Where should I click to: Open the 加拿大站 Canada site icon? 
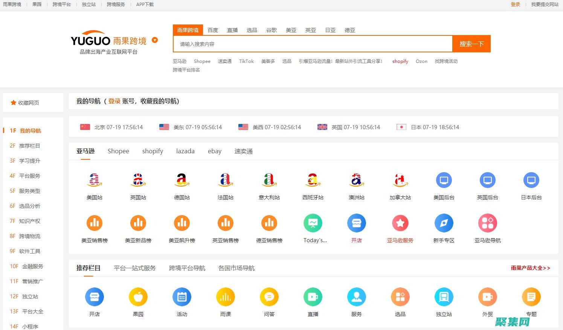tap(400, 180)
